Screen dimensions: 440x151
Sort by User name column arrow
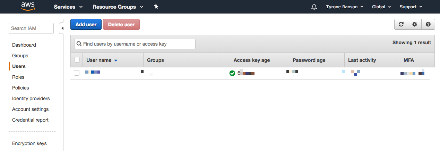[x=116, y=60]
